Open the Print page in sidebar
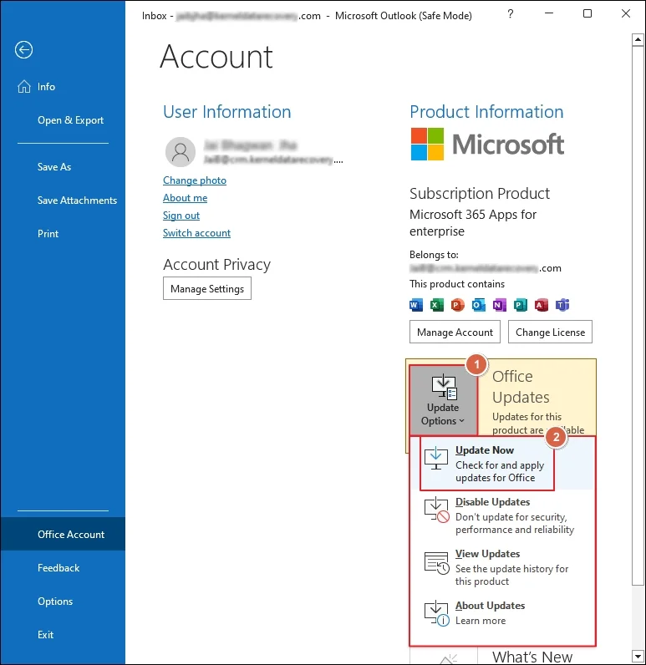646x665 pixels. (x=63, y=234)
